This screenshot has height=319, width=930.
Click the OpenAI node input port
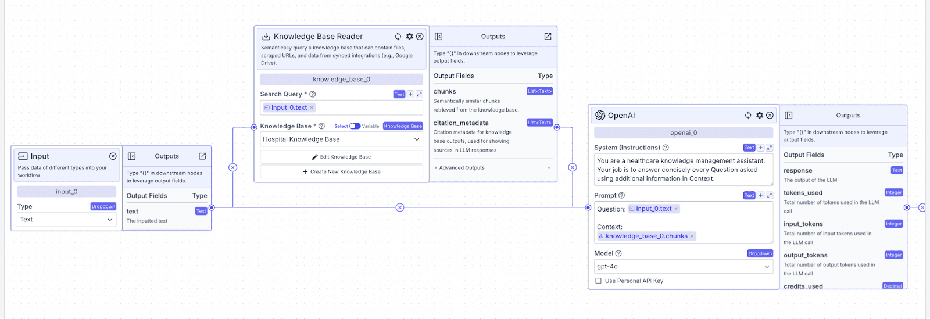pos(588,207)
